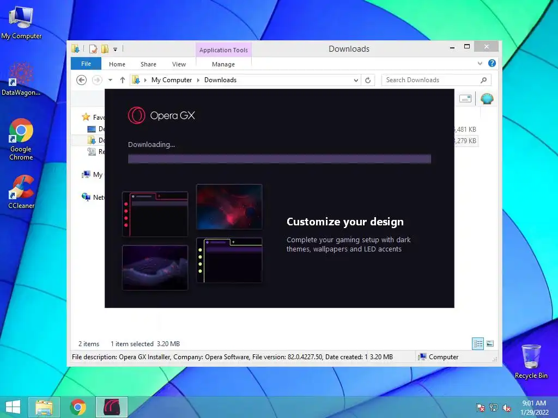The width and height of the screenshot is (558, 418).
Task: Switch to the Share ribbon tab
Action: 148,64
